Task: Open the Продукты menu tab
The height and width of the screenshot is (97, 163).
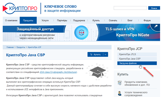Action: tap(28, 20)
